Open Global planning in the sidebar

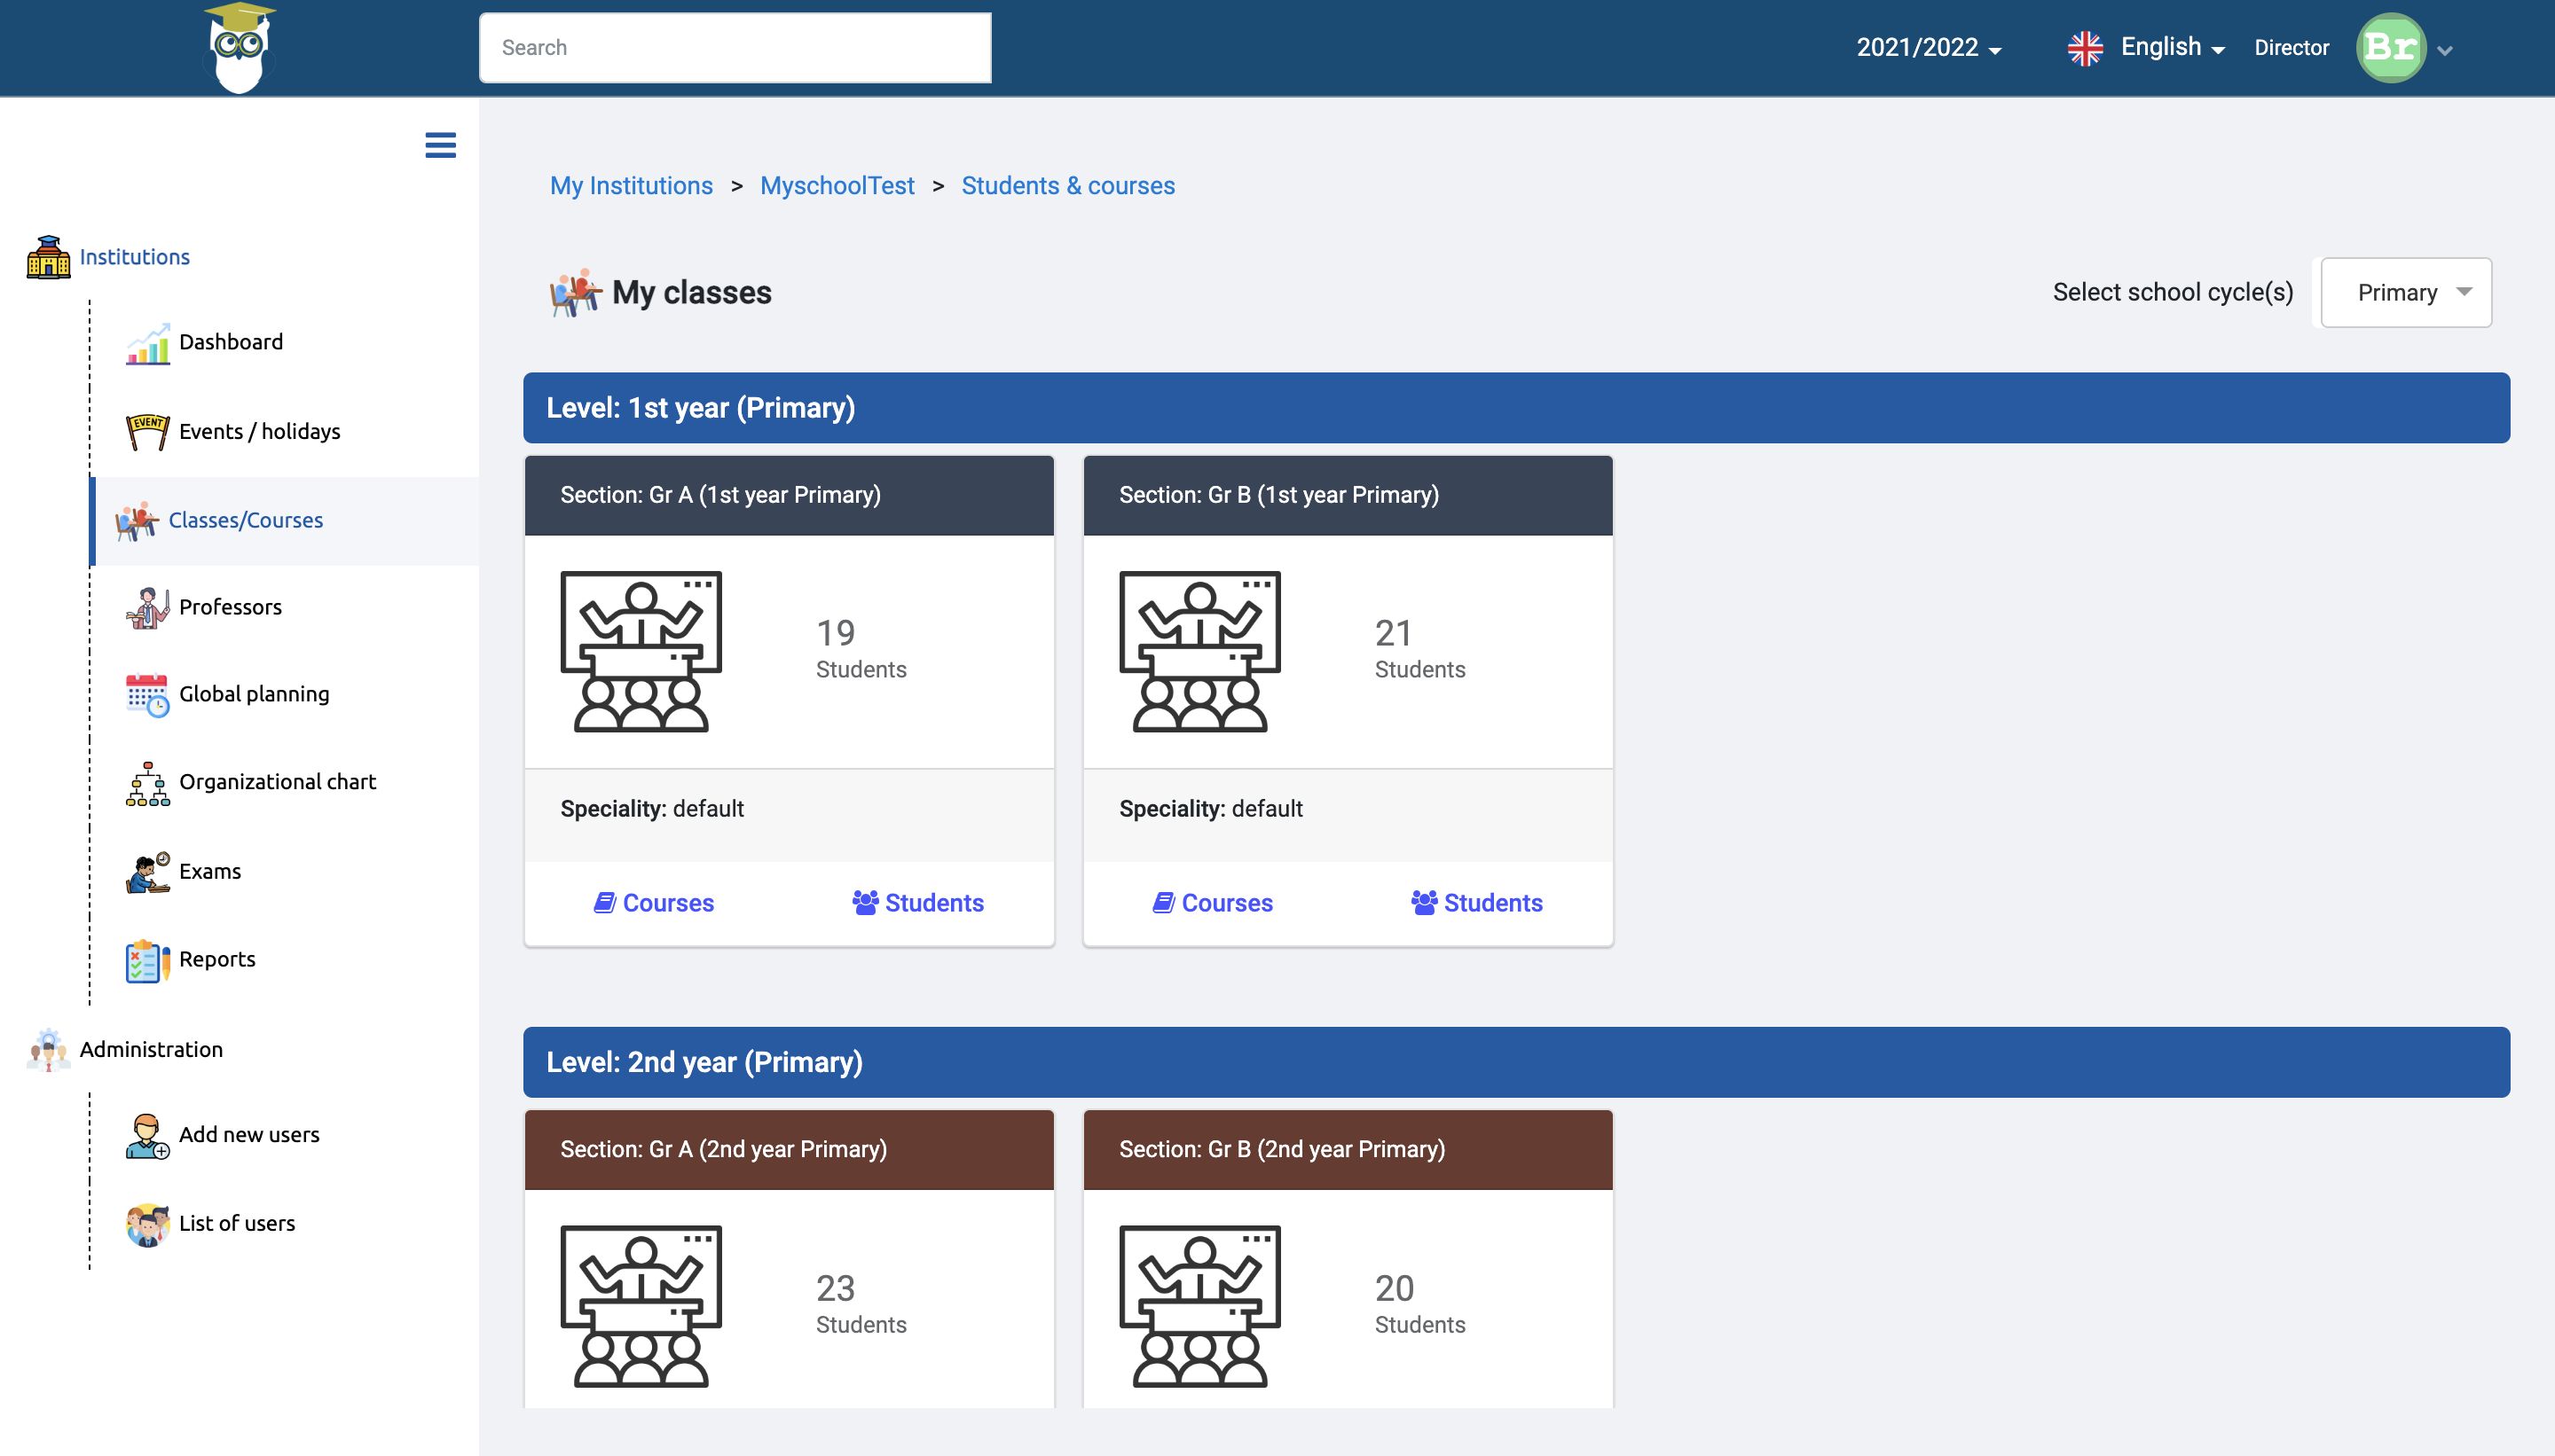pyautogui.click(x=254, y=694)
